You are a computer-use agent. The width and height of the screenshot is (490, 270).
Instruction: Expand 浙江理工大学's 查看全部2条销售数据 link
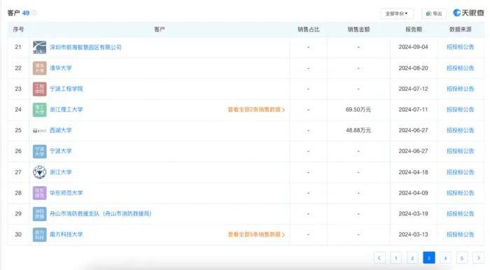click(256, 110)
